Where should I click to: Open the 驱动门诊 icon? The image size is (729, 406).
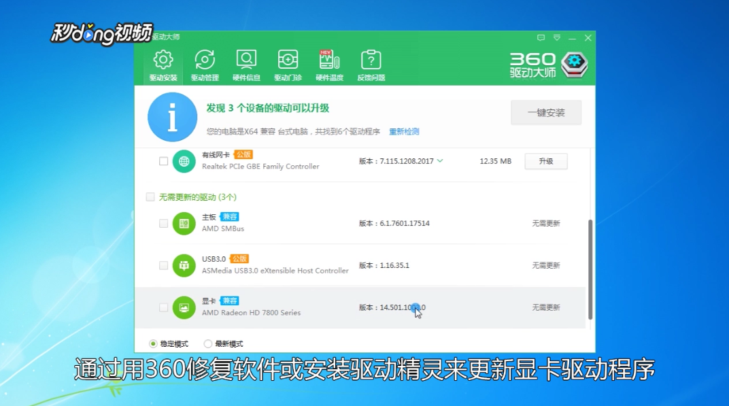pyautogui.click(x=288, y=65)
